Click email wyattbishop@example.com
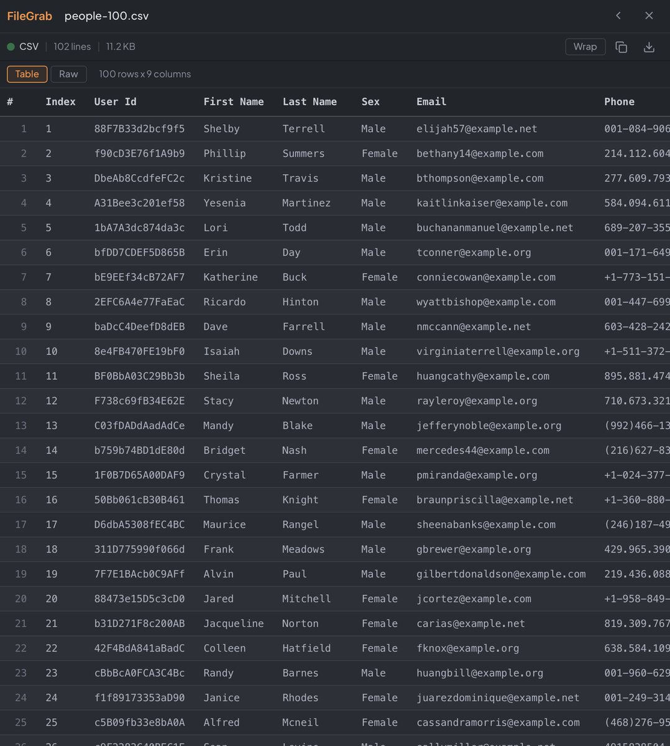 486,302
